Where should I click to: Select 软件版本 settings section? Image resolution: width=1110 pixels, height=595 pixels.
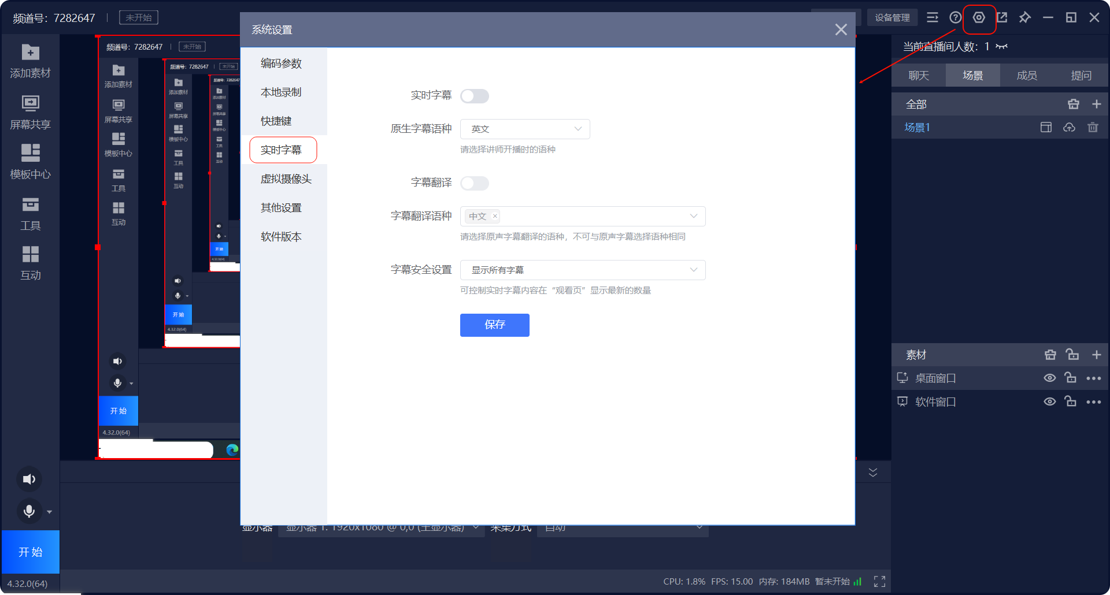click(x=282, y=237)
